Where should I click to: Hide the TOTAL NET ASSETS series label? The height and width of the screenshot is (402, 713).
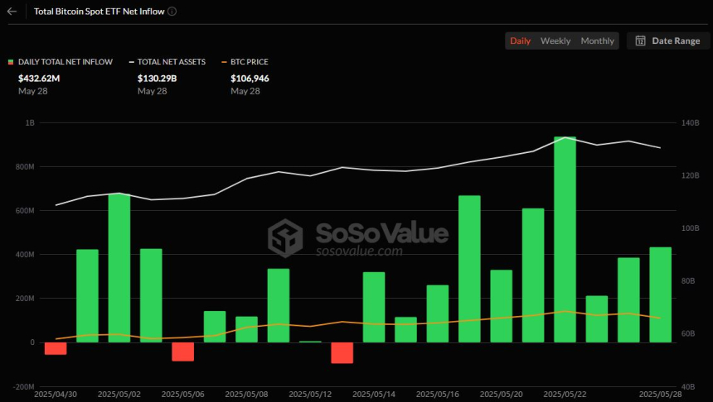tap(172, 62)
